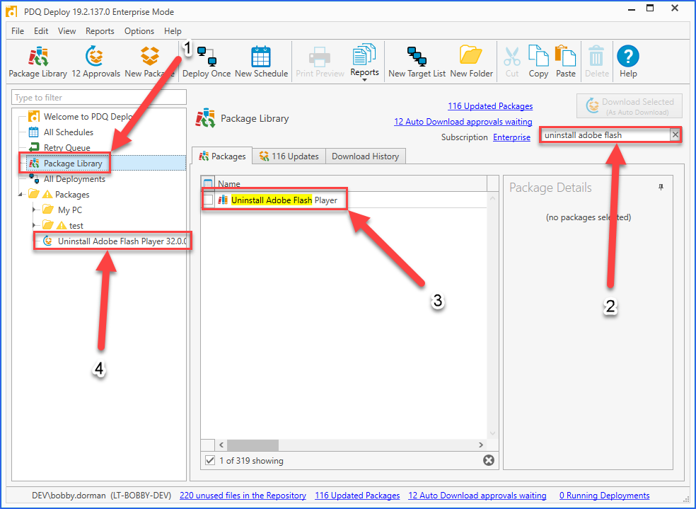Click 12 Auto Download approvals waiting top link
696x509 pixels.
coord(463,122)
